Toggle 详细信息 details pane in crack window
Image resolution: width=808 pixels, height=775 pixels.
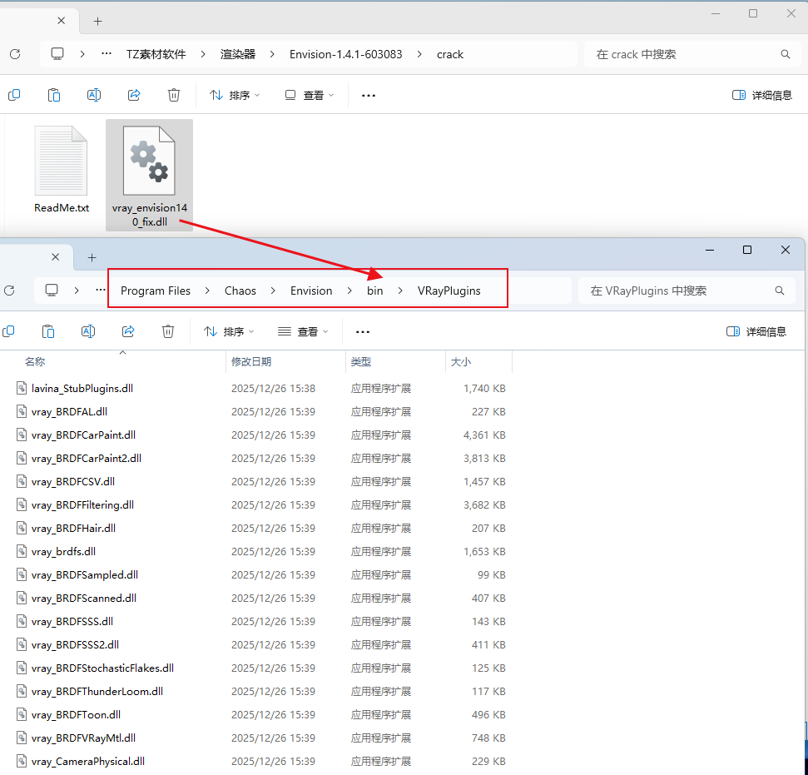click(761, 95)
